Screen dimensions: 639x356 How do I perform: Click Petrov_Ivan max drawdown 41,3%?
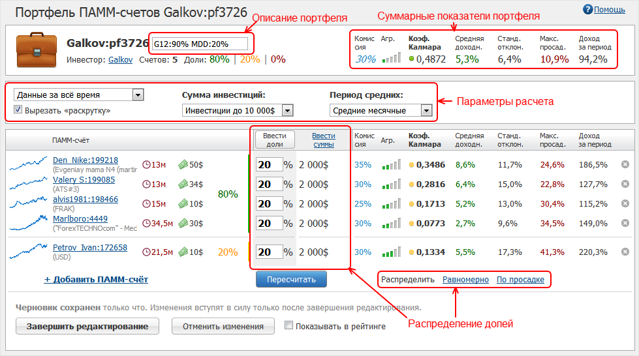pyautogui.click(x=552, y=252)
